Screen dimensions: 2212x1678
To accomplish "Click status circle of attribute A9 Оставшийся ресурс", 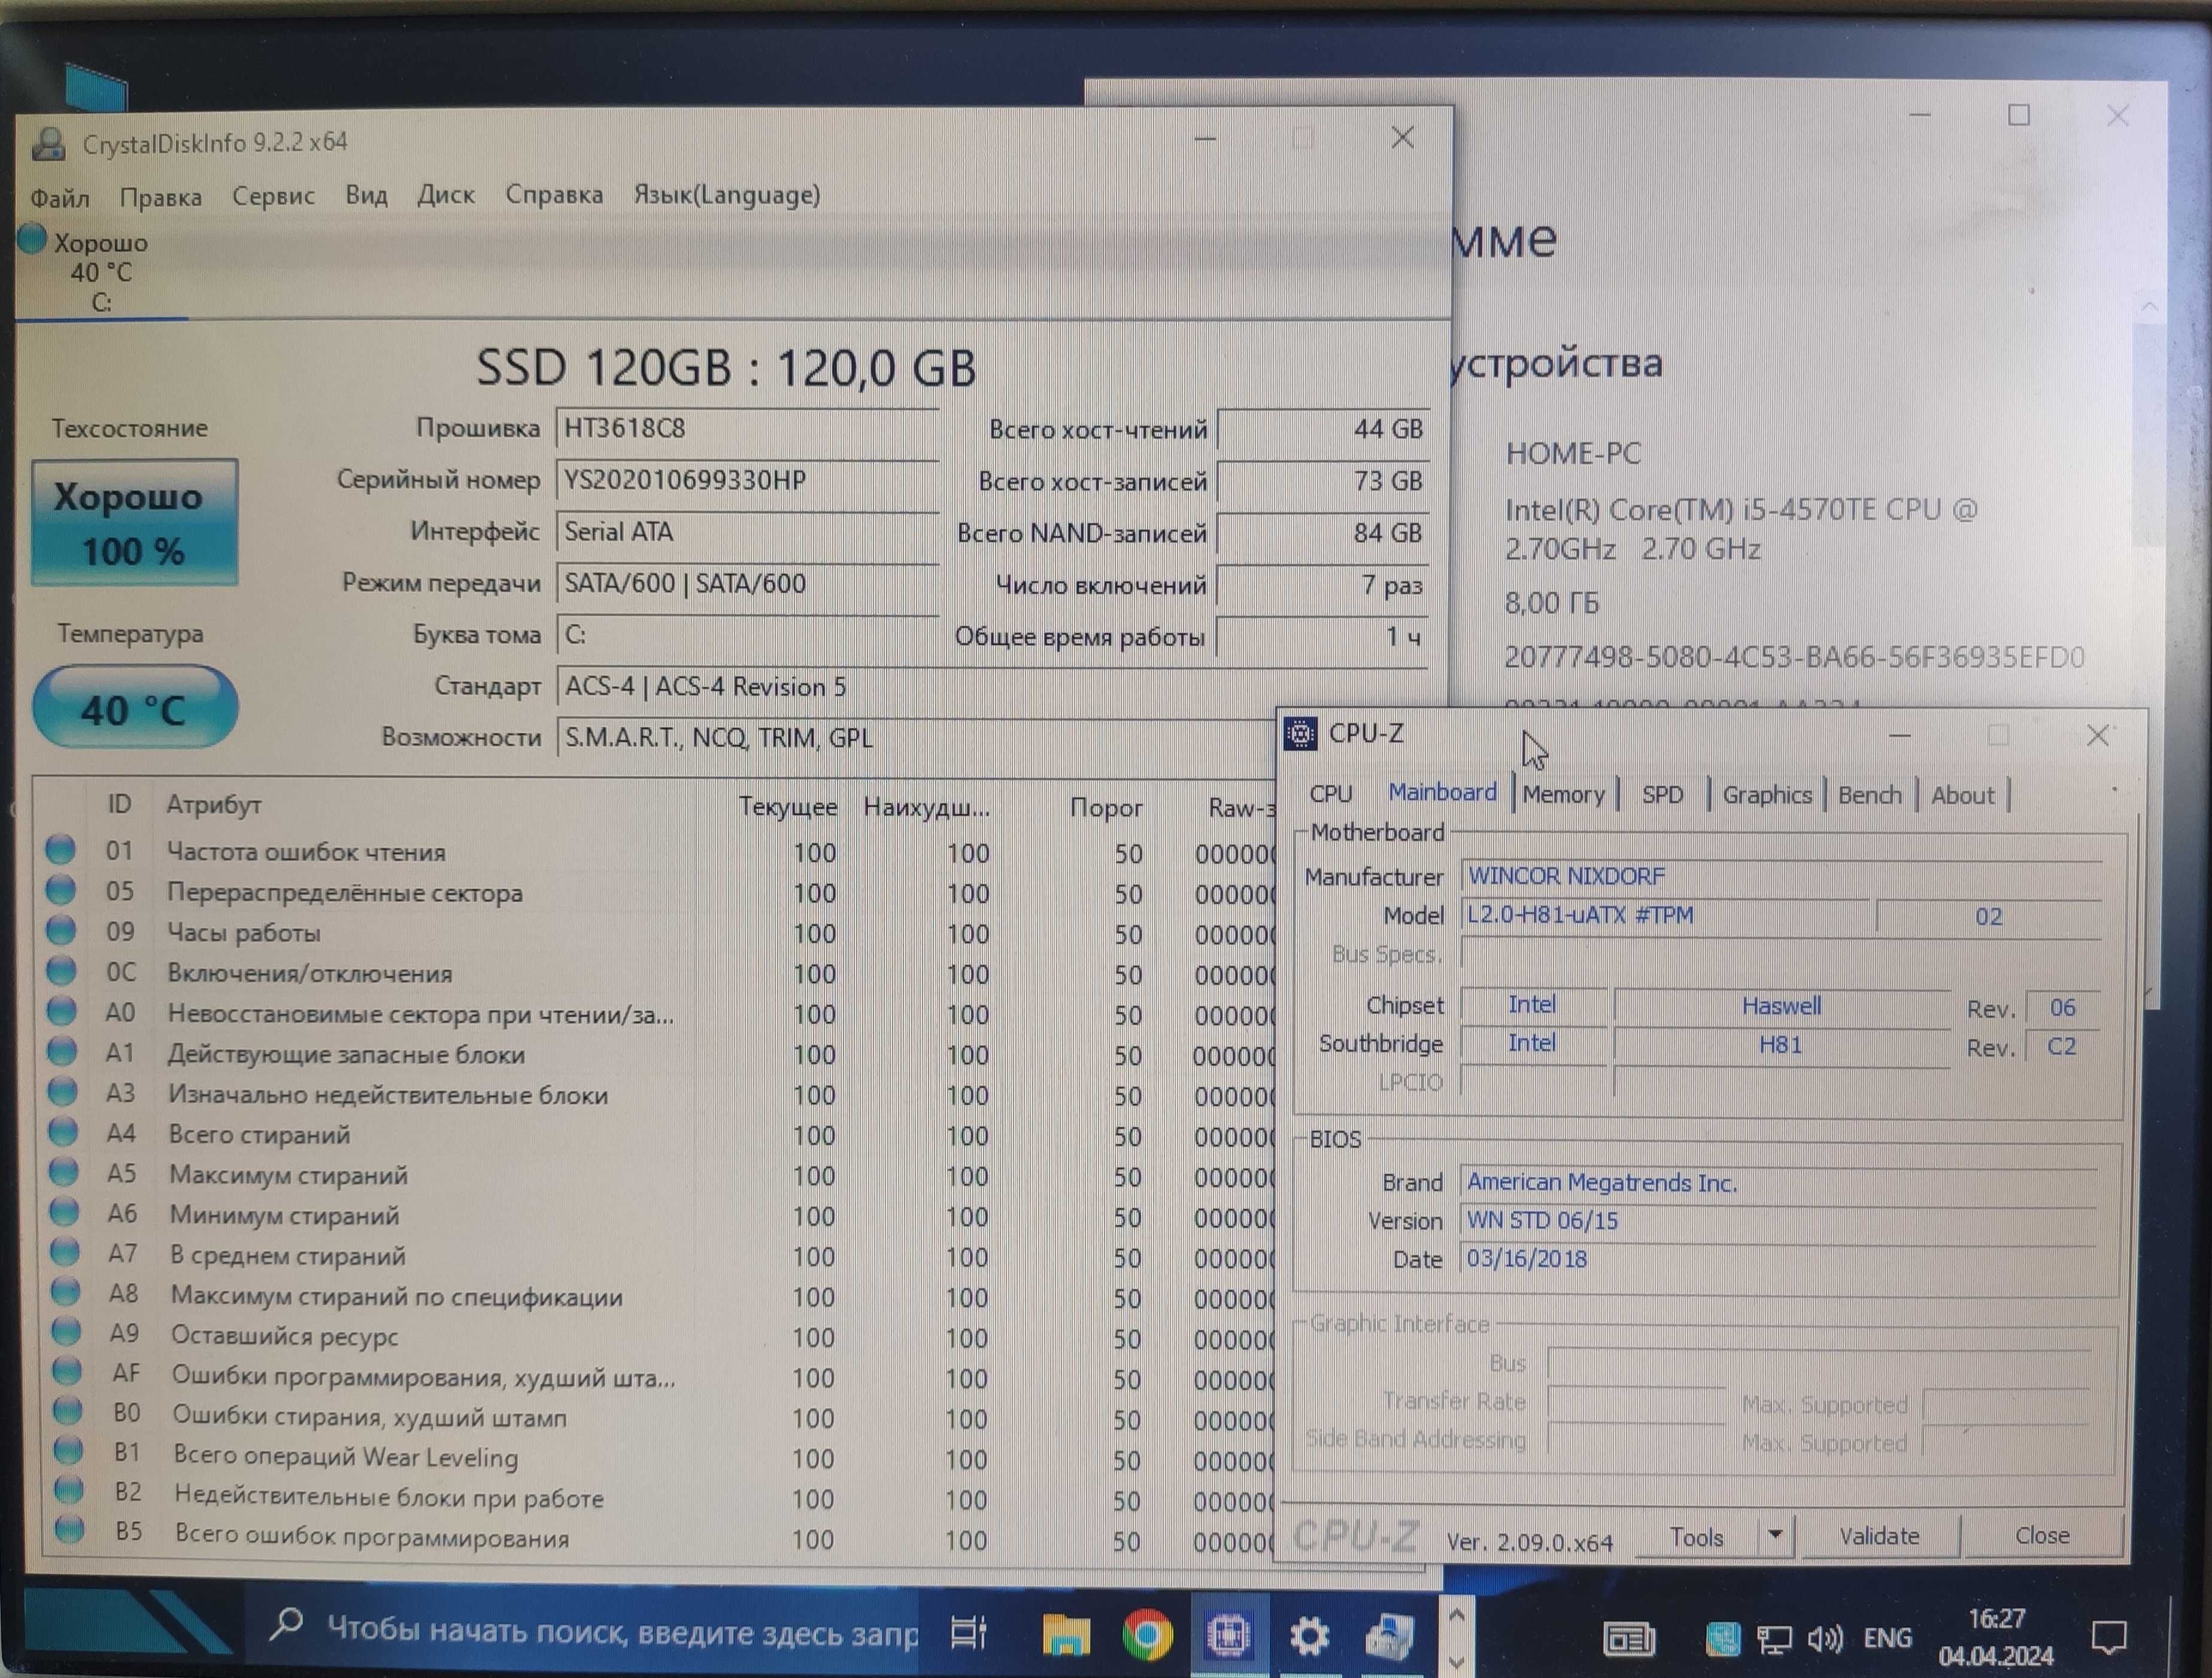I will 66,1332.
